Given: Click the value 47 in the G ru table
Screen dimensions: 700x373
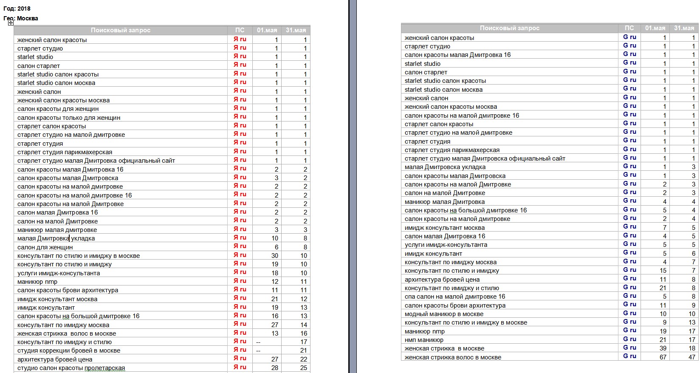Looking at the screenshot, I should (692, 357).
